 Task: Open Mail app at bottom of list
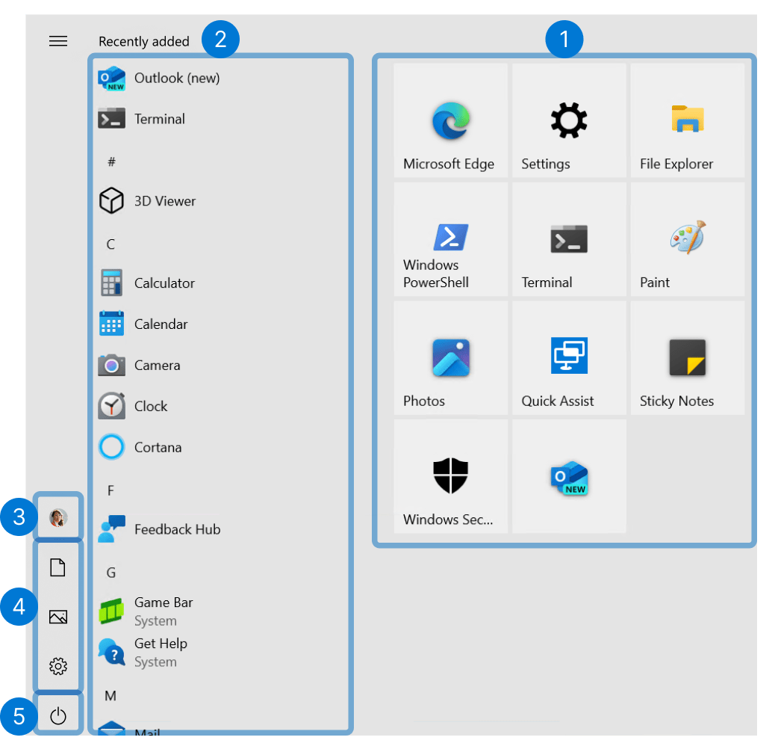tap(220, 730)
